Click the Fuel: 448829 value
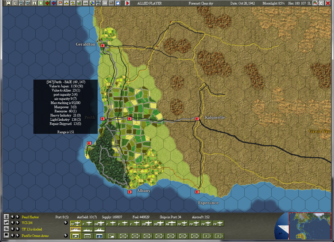This screenshot has height=242, width=334. [x=141, y=217]
